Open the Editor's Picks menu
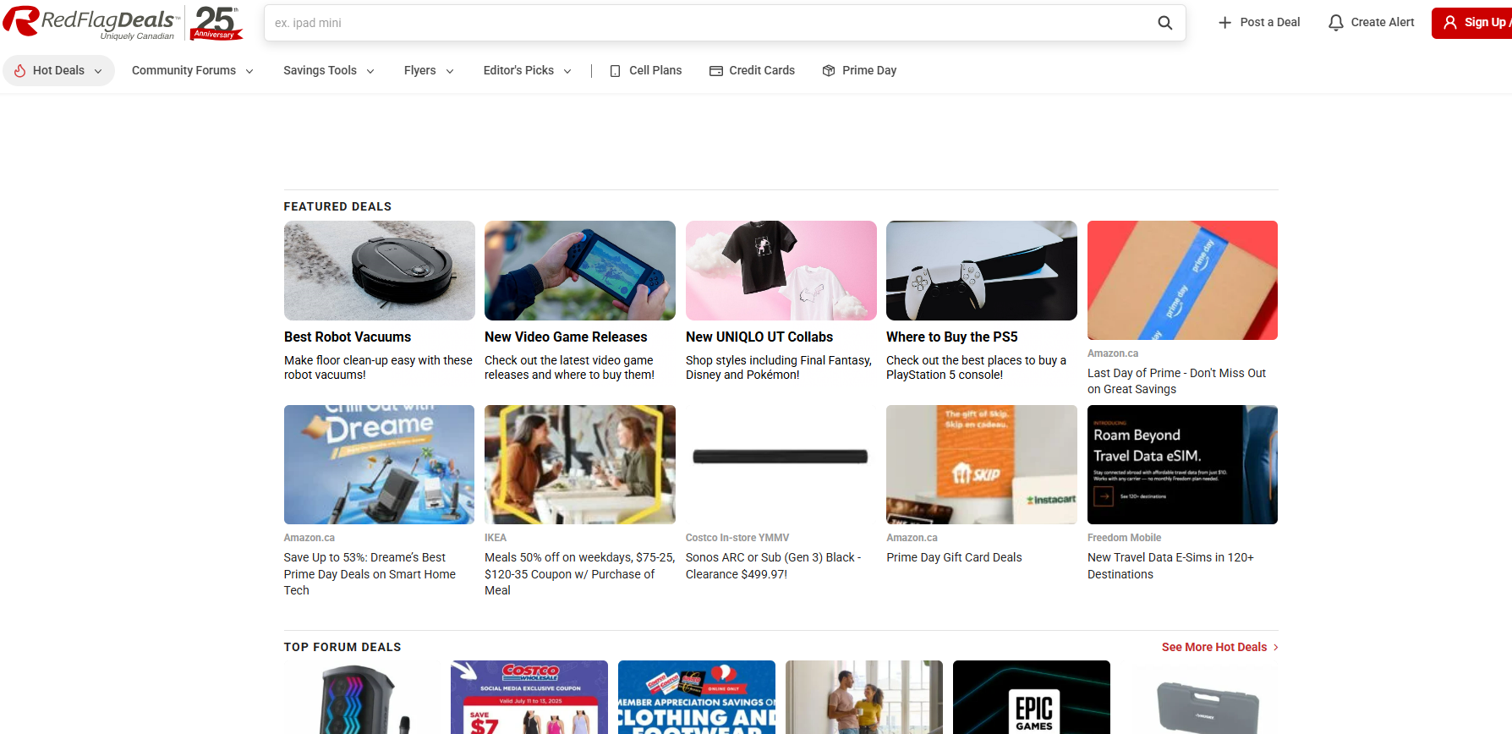This screenshot has height=734, width=1512. tap(527, 71)
